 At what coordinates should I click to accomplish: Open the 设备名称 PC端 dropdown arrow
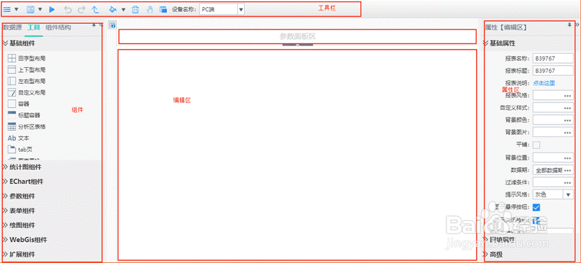pos(241,10)
